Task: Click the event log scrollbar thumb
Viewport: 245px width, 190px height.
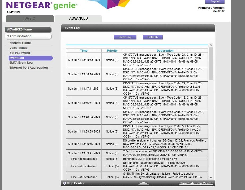Action: tap(211, 64)
